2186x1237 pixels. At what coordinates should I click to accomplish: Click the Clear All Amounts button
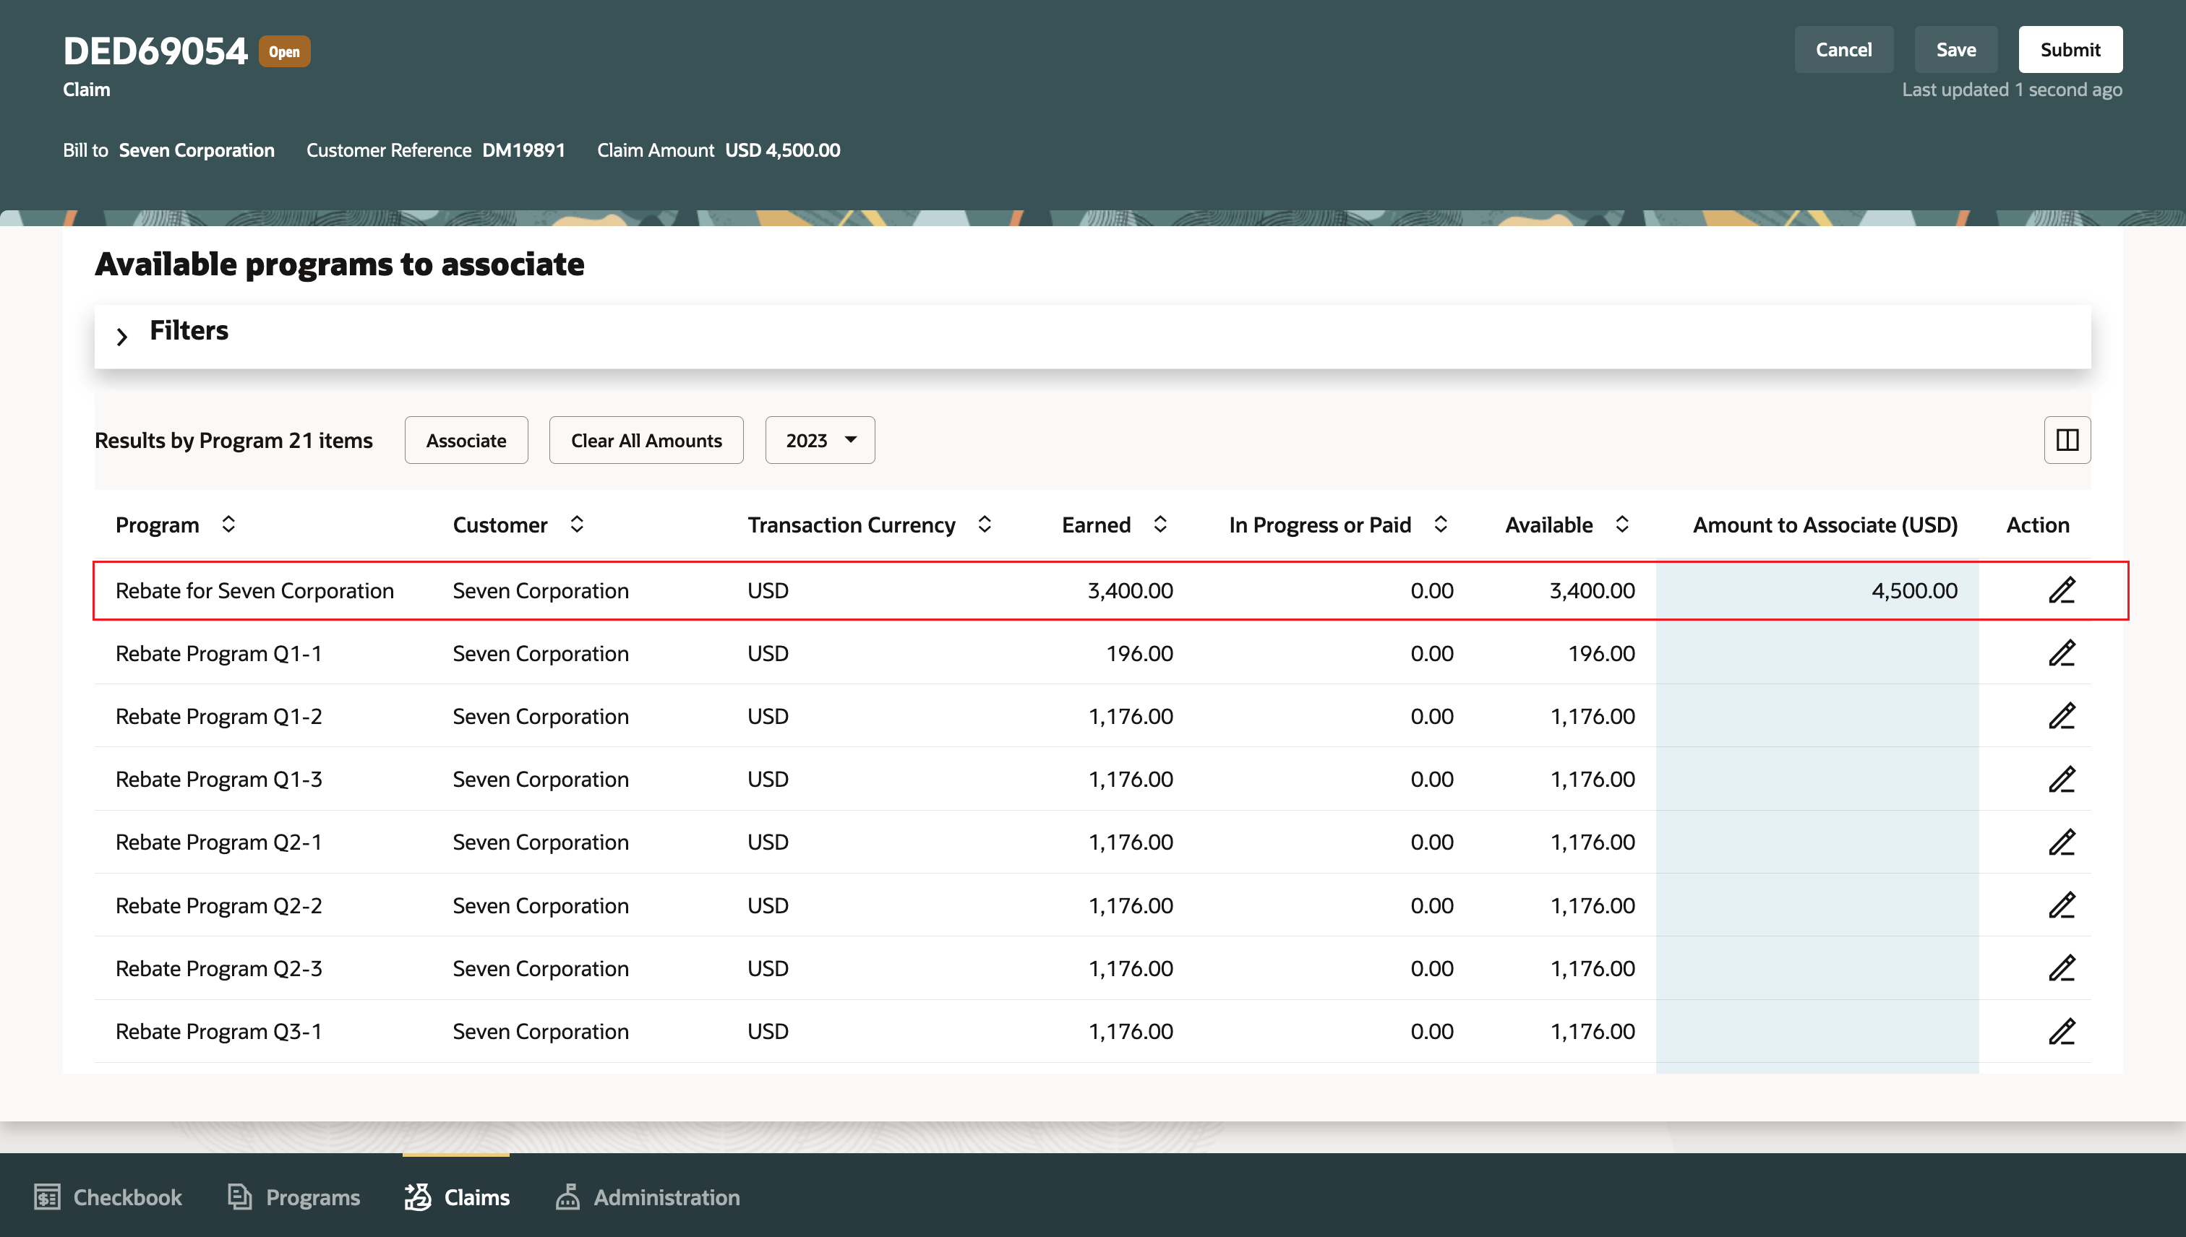pos(646,440)
